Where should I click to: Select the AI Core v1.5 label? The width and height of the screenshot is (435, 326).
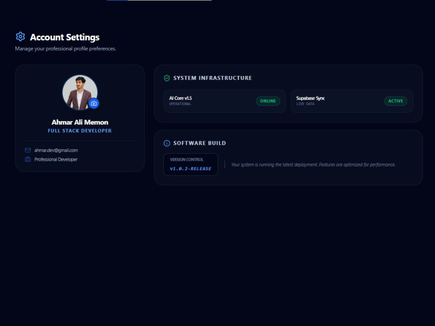coord(181,98)
